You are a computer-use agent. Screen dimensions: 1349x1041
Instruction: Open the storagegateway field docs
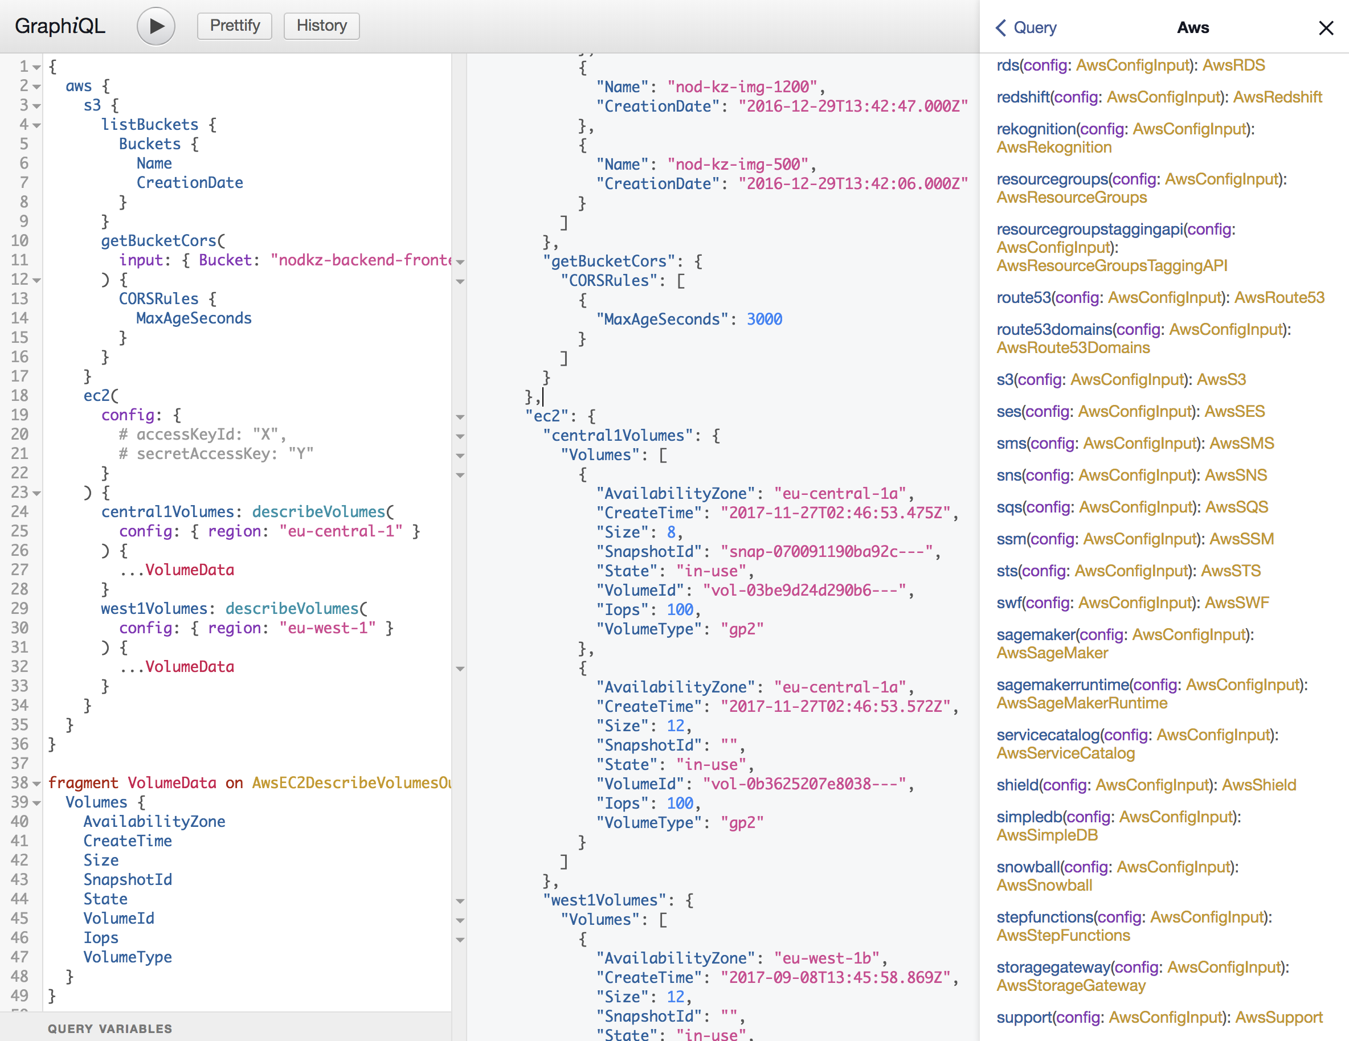[x=1053, y=968]
